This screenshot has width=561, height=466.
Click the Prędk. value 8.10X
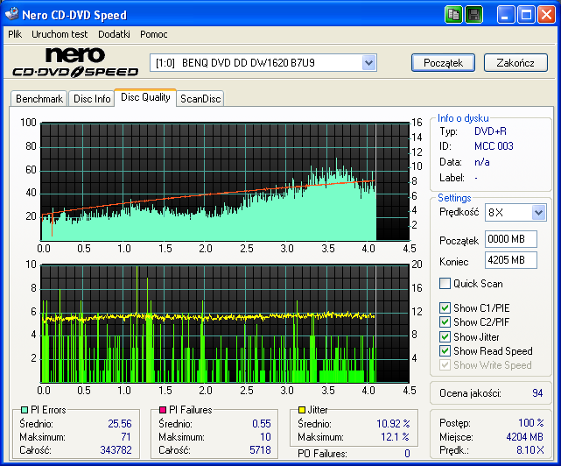coord(529,450)
